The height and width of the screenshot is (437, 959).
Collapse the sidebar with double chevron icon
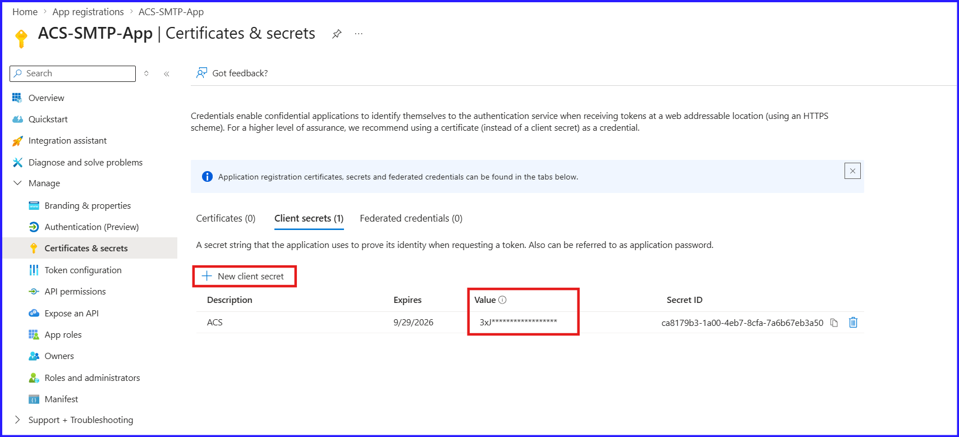(167, 73)
